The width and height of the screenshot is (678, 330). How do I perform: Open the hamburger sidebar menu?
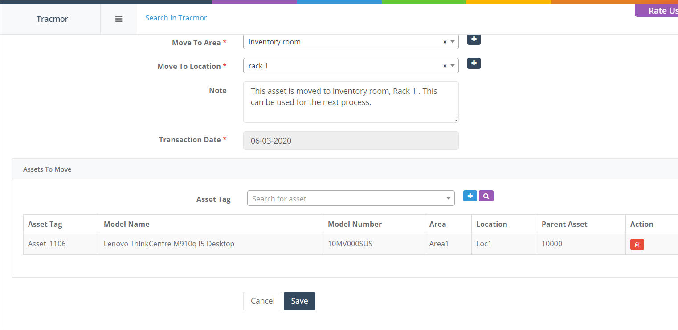click(x=118, y=19)
